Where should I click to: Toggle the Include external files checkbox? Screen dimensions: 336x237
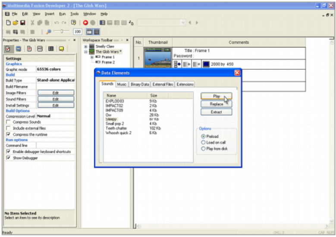coord(8,128)
